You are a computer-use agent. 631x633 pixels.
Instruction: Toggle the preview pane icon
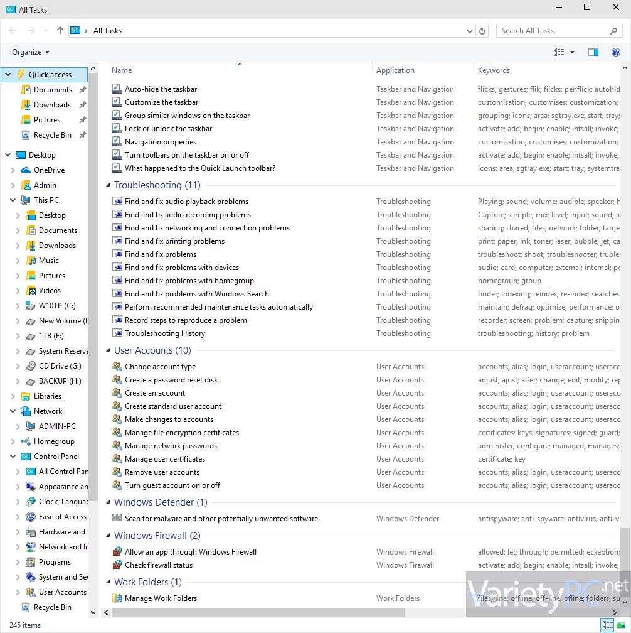593,52
